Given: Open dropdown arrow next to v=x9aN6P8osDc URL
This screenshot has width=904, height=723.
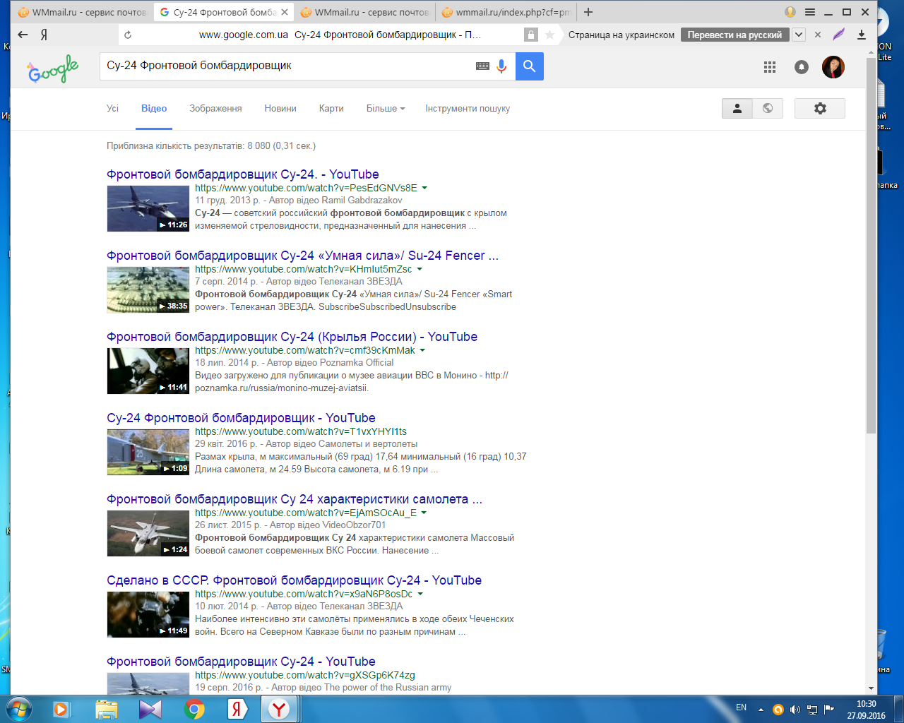Looking at the screenshot, I should tap(420, 594).
